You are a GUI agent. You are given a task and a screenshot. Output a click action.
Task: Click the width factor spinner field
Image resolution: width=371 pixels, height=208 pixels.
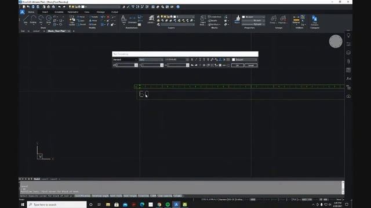[x=178, y=65]
